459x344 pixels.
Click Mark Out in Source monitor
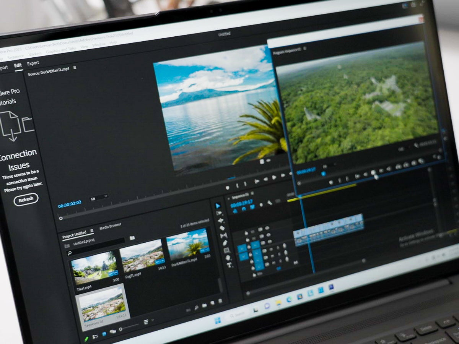245,185
